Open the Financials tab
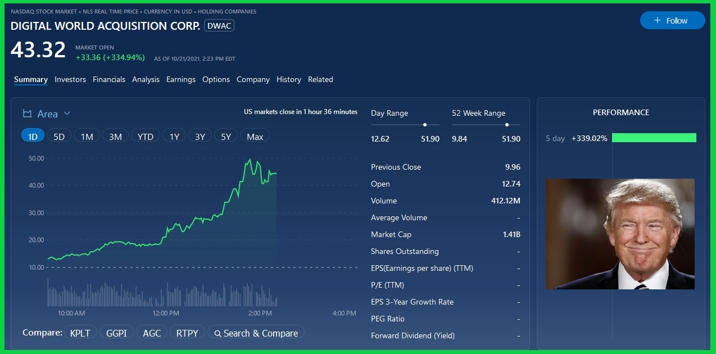Viewport: 716px width, 354px height. 109,80
